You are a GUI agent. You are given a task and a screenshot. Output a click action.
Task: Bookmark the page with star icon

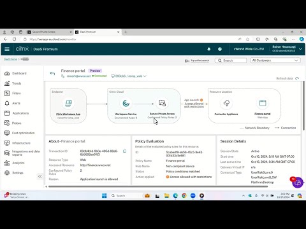247,39
